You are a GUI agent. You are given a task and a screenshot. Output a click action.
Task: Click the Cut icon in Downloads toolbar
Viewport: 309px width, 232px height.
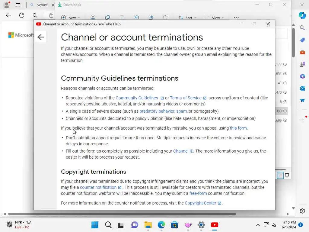point(93,18)
